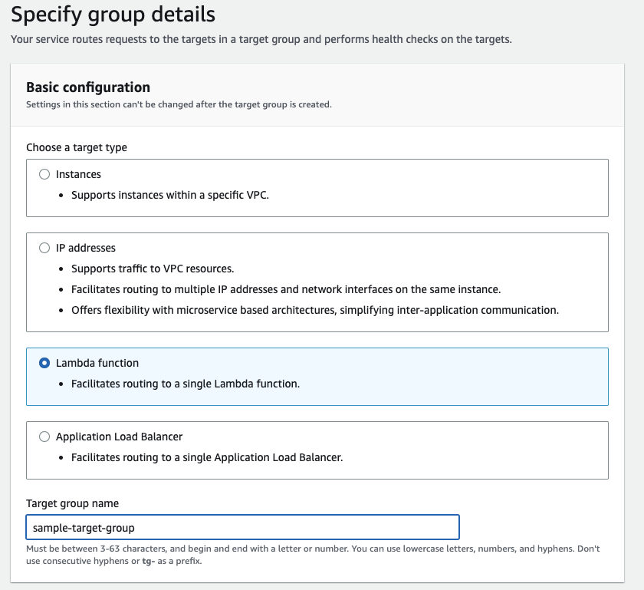Click the Instances label text
The image size is (644, 590).
(77, 174)
